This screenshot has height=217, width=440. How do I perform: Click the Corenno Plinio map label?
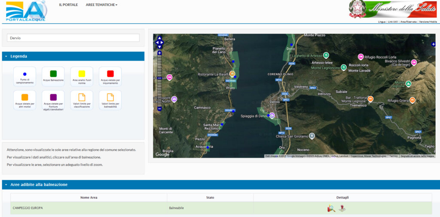280,74
